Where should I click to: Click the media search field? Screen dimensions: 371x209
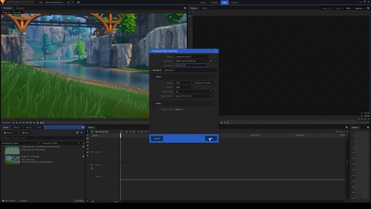[42, 138]
